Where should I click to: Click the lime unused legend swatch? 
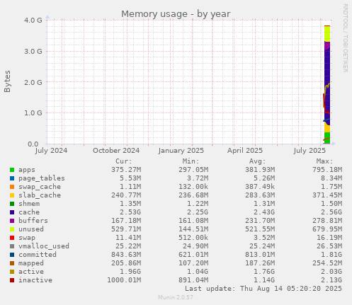[x=12, y=229]
